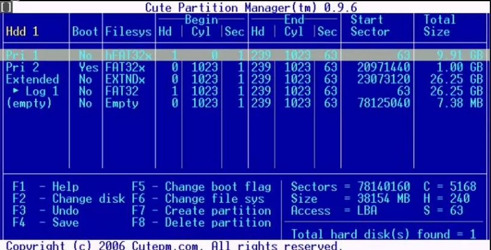Click F8 Delete partition
The height and width of the screenshot is (250, 491).
pos(202,222)
